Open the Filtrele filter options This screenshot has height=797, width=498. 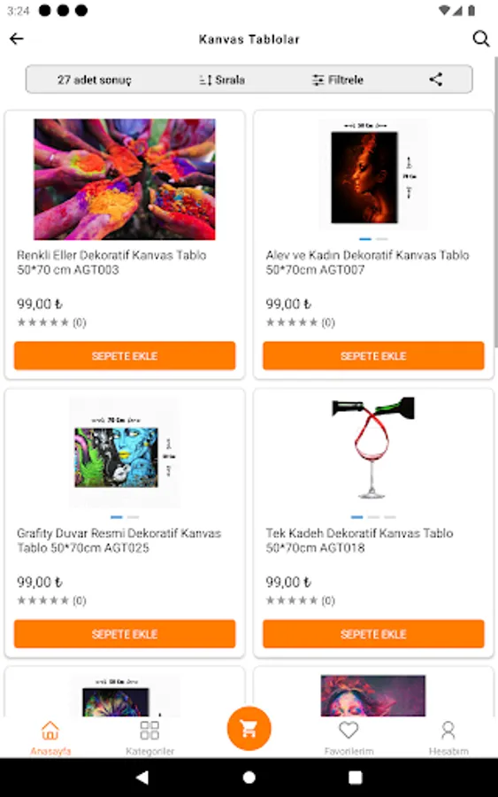(x=338, y=80)
